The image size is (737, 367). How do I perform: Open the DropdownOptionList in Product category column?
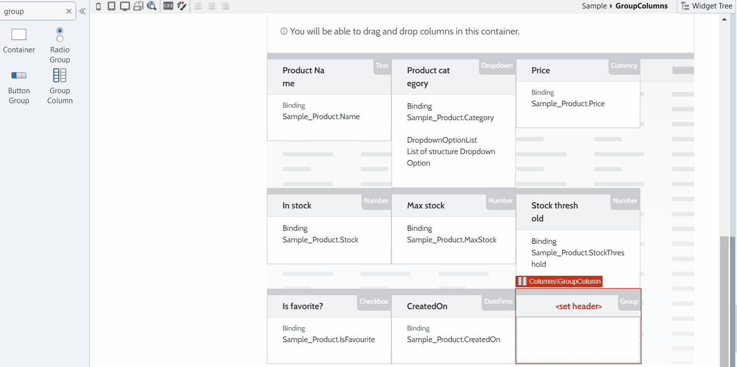coord(442,140)
